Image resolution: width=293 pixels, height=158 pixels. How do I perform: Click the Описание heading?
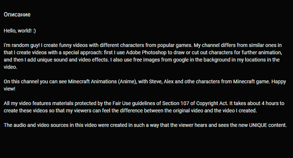coord(17,15)
